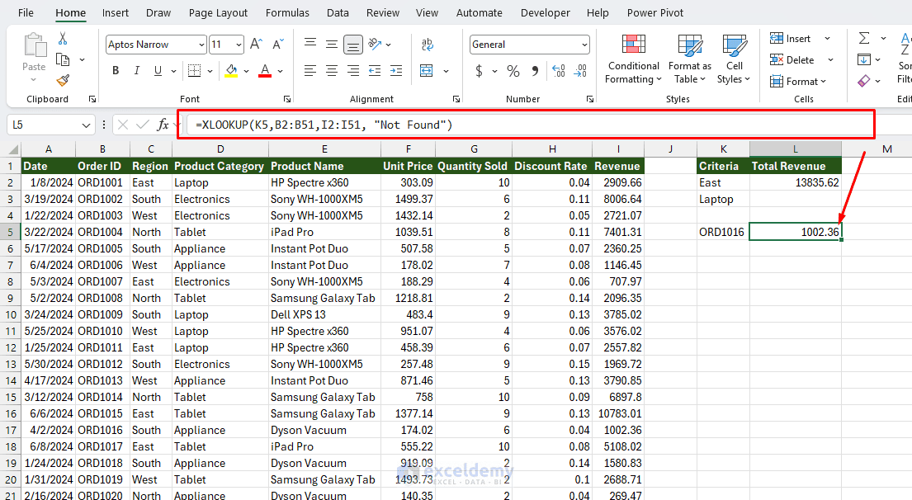The image size is (912, 500).
Task: Click the Cut scissors icon
Action: pos(62,39)
